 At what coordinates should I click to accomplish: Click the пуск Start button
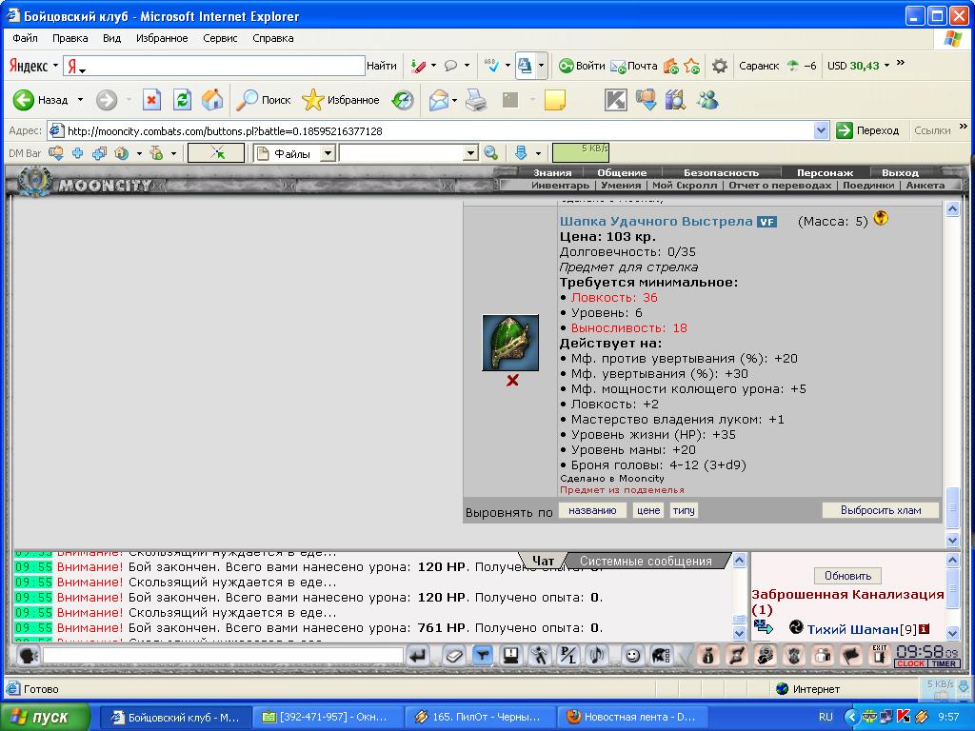coord(45,717)
